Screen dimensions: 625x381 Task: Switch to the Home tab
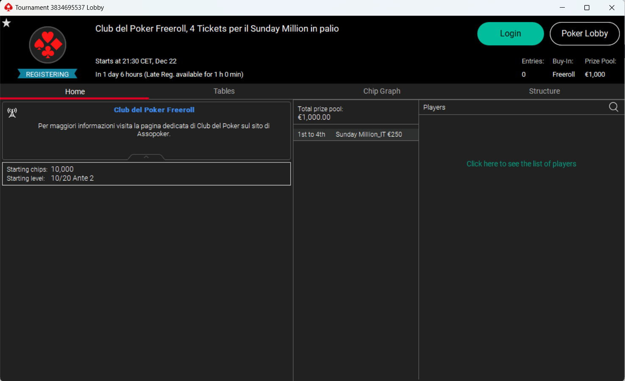[75, 91]
